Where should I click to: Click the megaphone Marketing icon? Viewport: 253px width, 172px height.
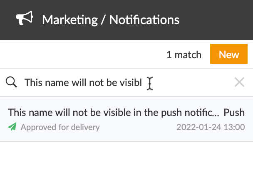[x=25, y=19]
